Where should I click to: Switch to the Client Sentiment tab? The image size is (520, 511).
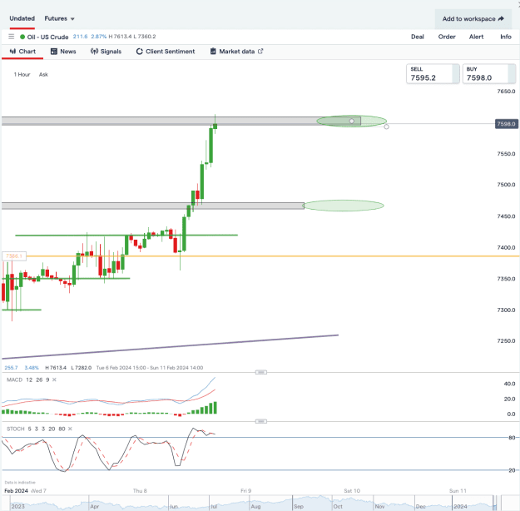[166, 52]
